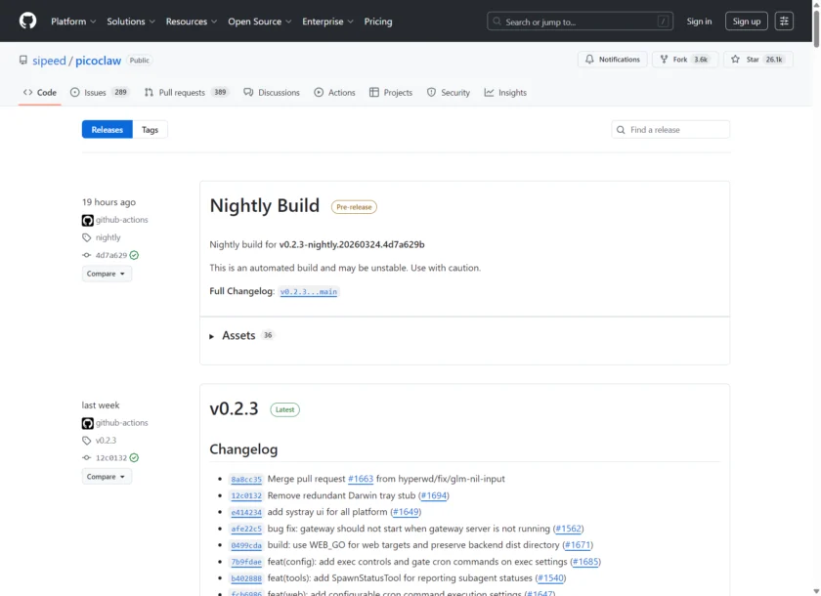Open the header menu icon beside Sign up
Image resolution: width=821 pixels, height=596 pixels.
click(x=784, y=21)
